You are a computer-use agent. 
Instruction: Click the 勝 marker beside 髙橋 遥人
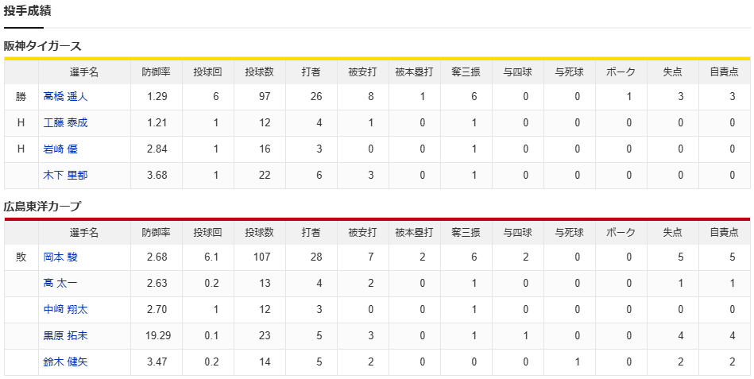pyautogui.click(x=21, y=97)
